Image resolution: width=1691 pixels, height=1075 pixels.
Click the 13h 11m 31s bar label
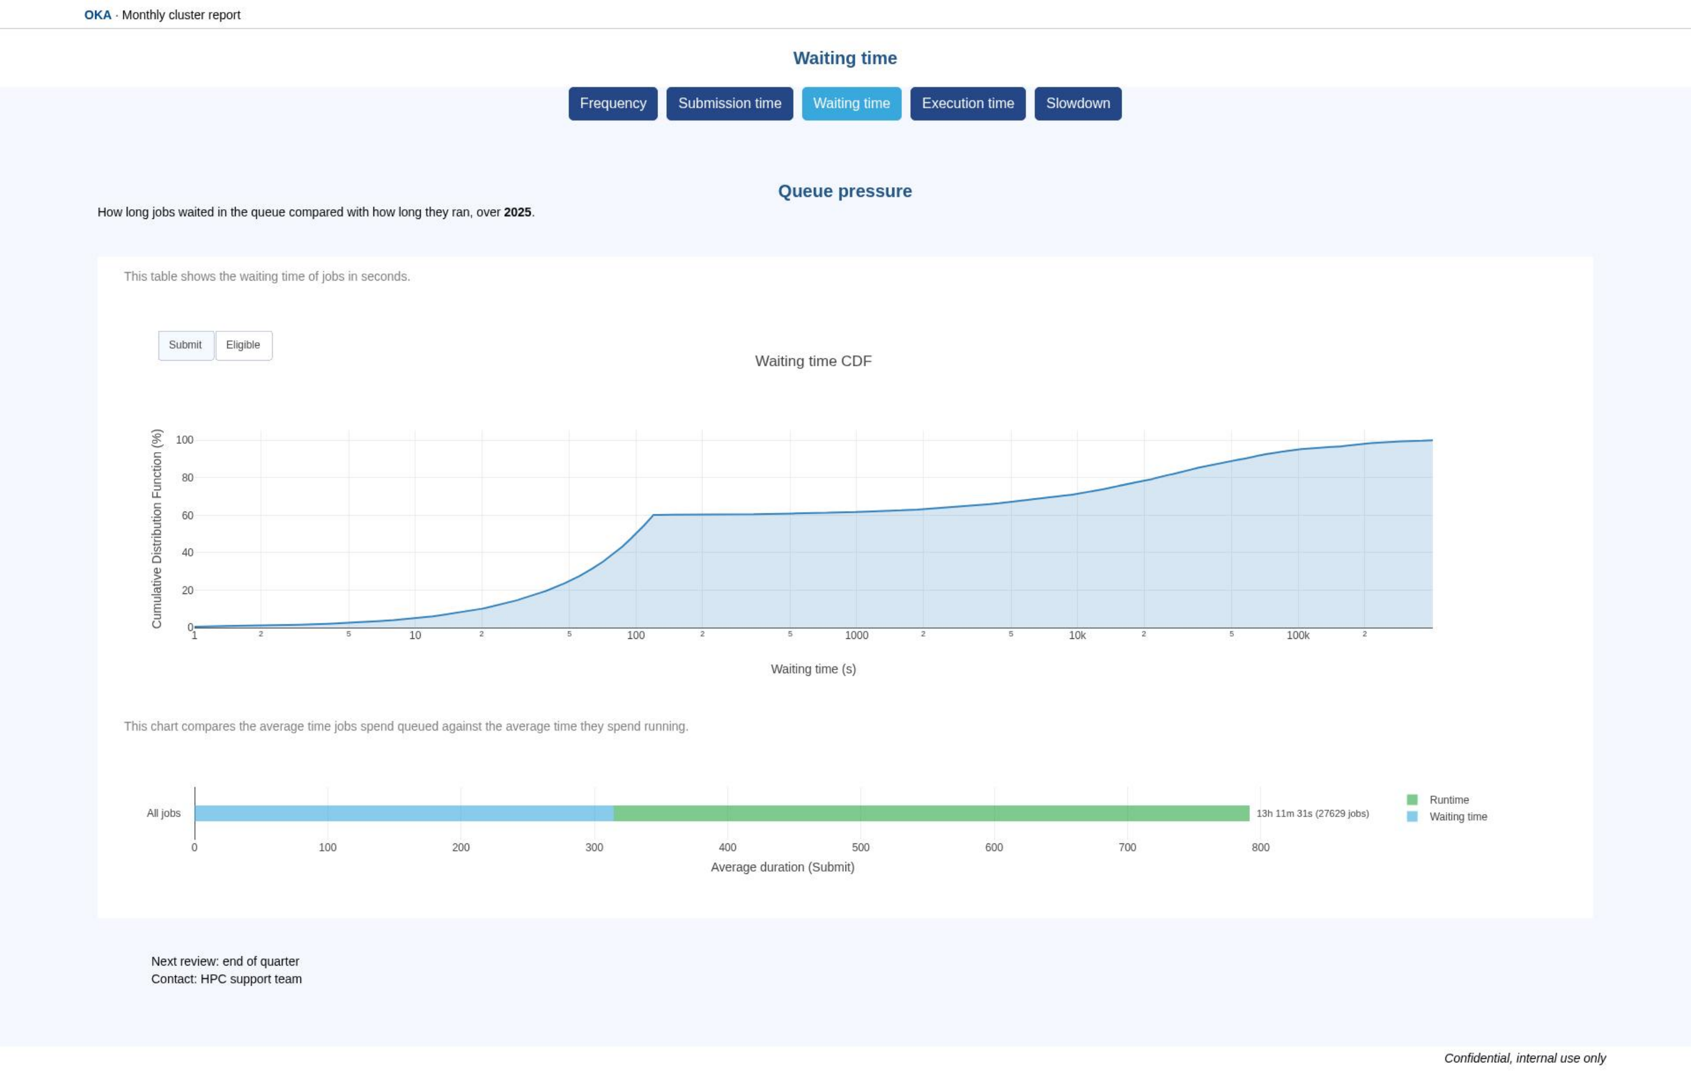point(1312,813)
